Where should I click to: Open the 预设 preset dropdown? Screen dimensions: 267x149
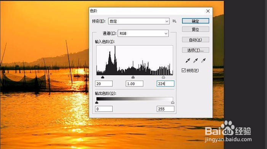pyautogui.click(x=139, y=21)
